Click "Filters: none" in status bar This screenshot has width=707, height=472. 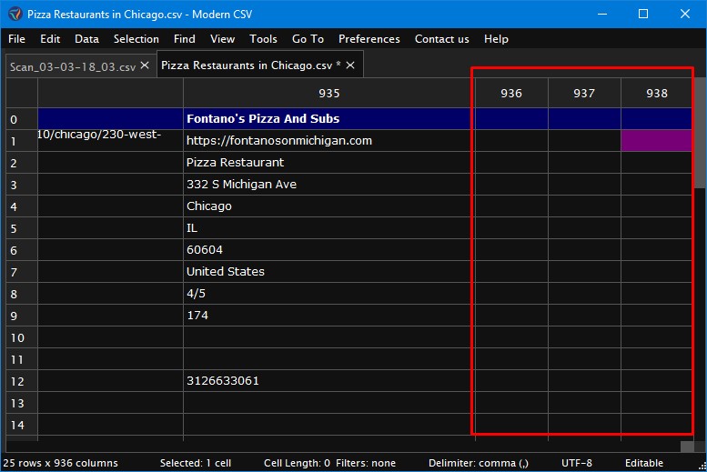366,463
